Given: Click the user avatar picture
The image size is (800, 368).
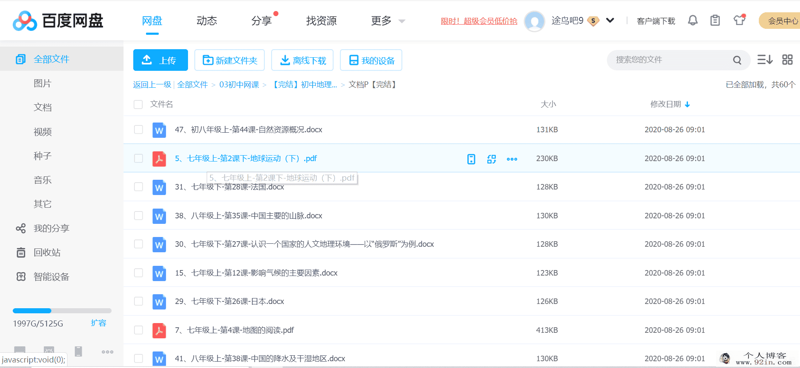Looking at the screenshot, I should click(x=535, y=21).
